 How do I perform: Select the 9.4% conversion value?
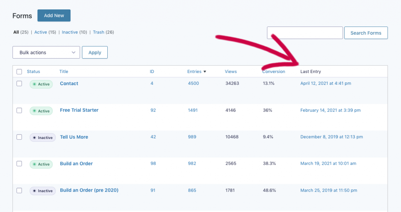coord(268,137)
